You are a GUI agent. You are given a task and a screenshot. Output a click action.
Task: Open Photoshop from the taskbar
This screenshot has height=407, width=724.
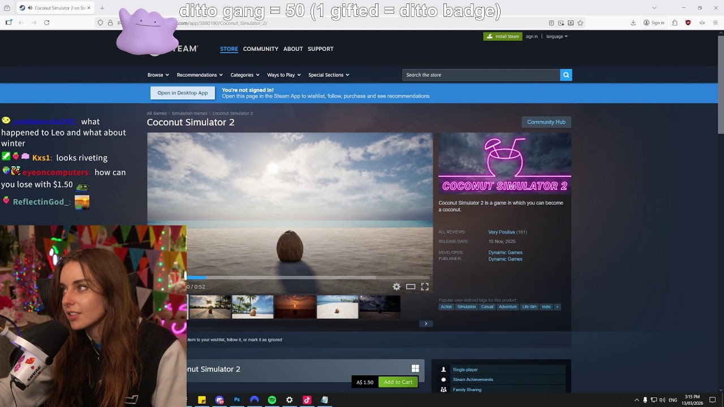tap(237, 400)
